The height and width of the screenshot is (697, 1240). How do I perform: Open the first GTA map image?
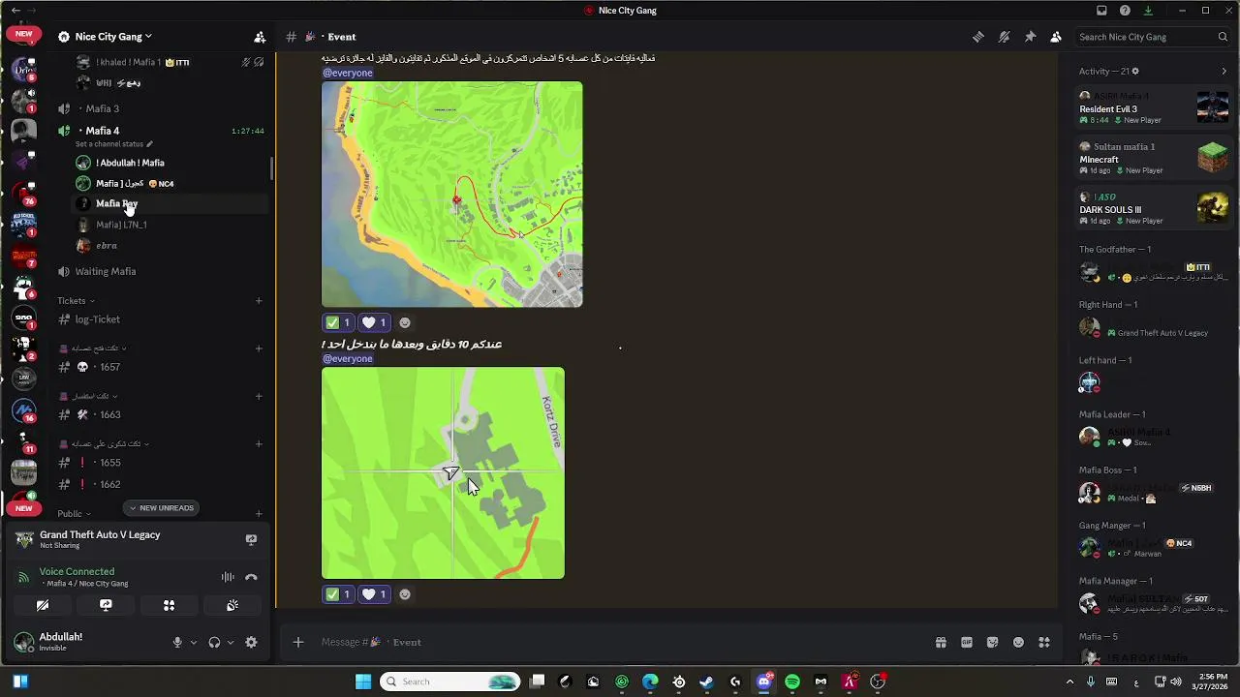[452, 195]
